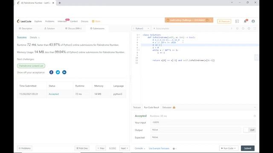Click the Problems list button
Image resolution: width=273 pixels, height=153 pixels.
tap(25, 148)
